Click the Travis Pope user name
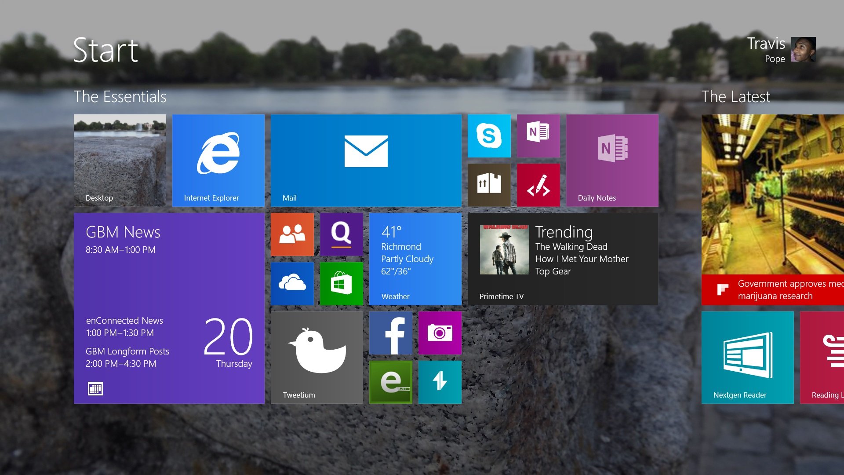 (766, 50)
